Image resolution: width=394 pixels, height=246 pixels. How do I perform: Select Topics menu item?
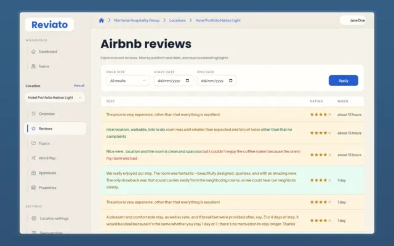(44, 143)
